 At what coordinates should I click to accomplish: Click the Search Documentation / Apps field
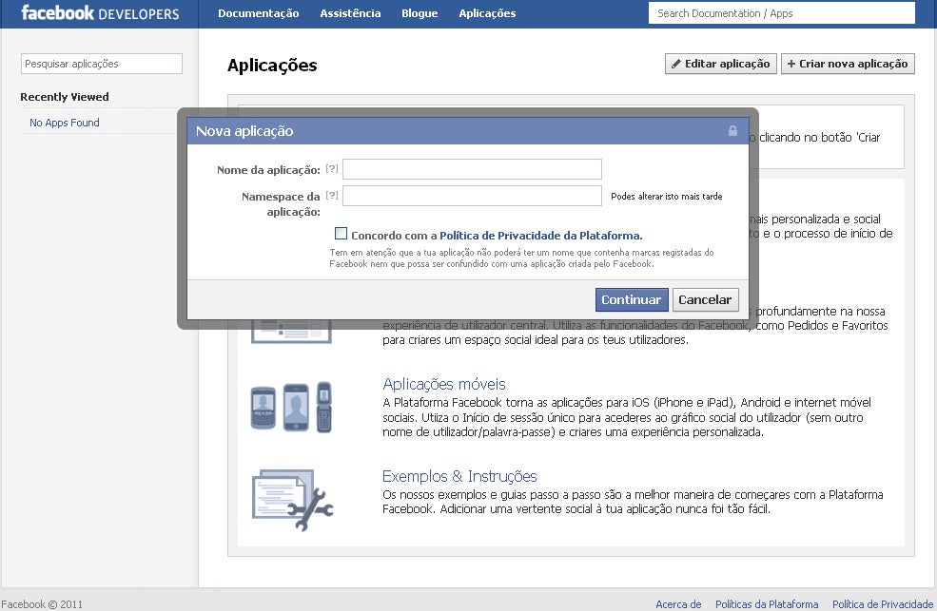click(780, 12)
